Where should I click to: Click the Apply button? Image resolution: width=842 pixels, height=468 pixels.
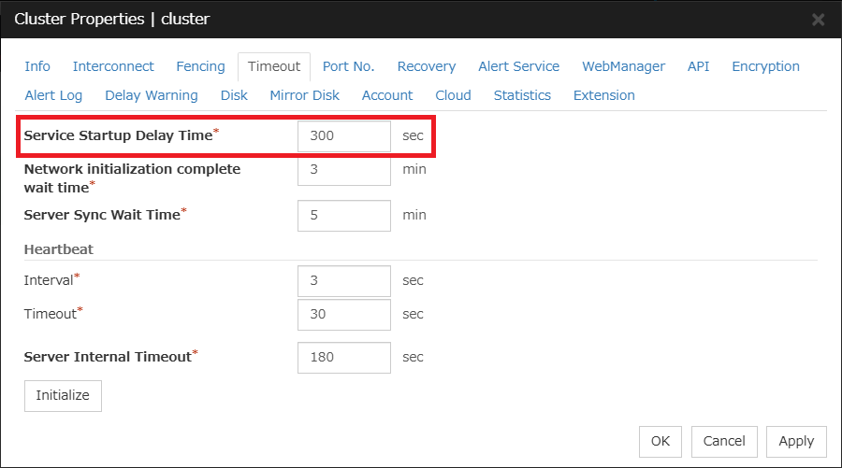pyautogui.click(x=795, y=441)
